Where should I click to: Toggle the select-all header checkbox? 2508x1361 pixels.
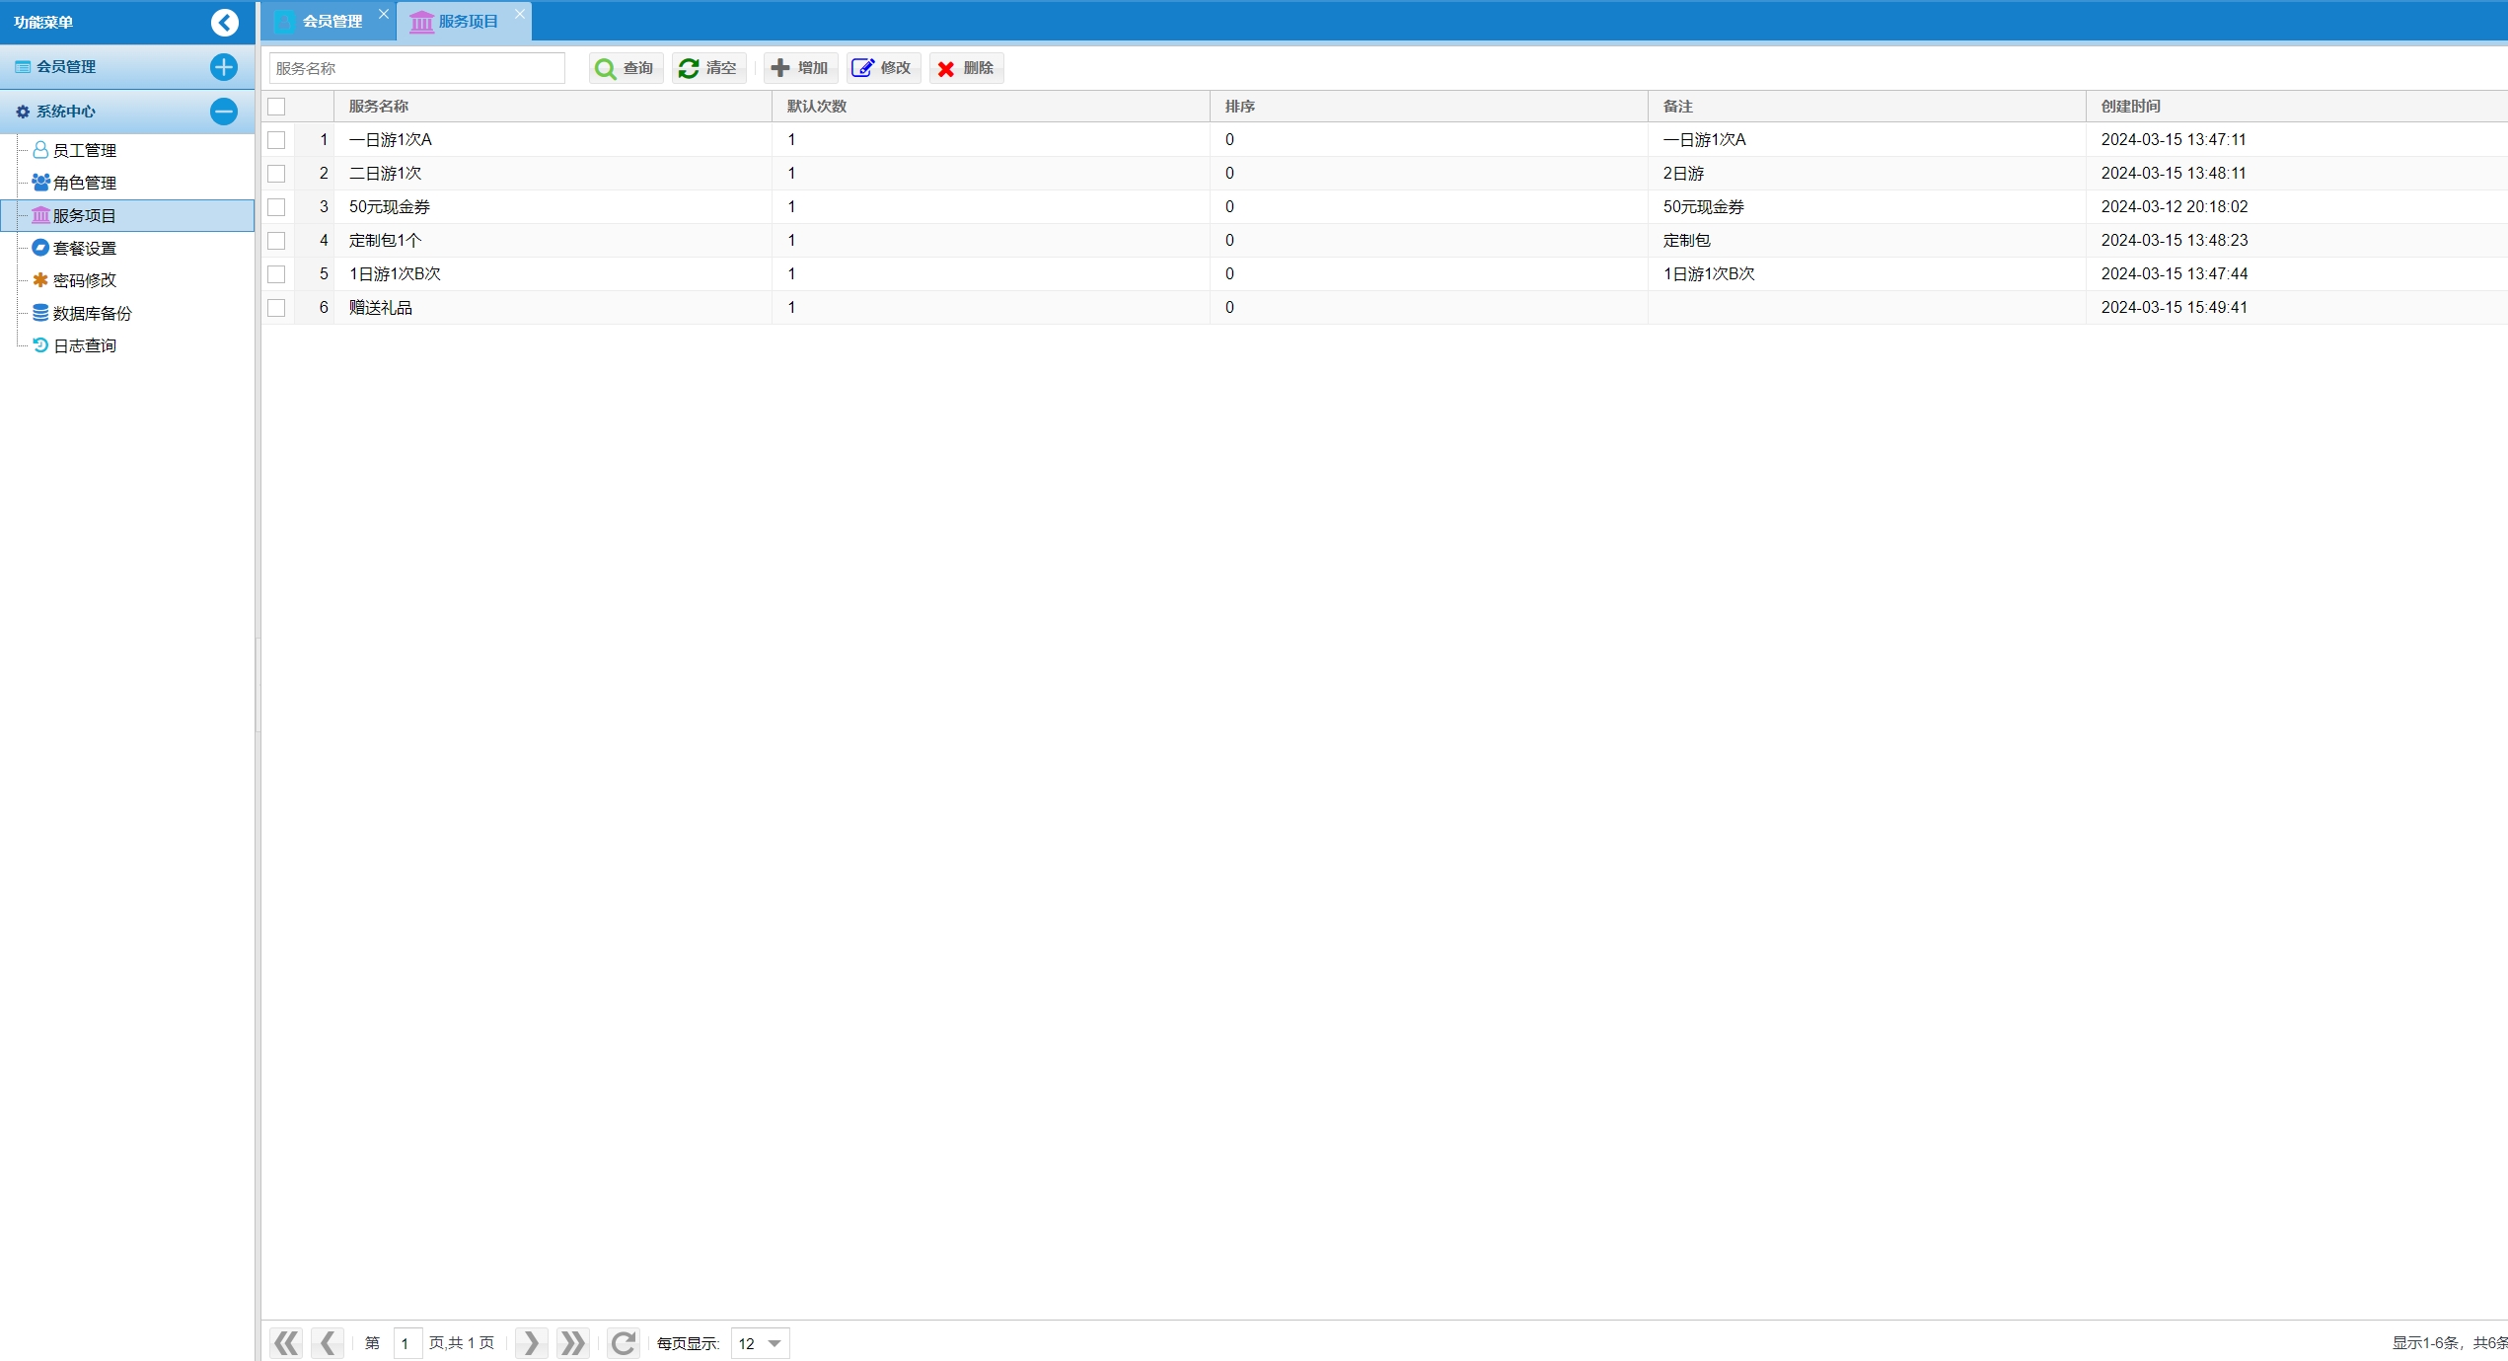click(276, 107)
